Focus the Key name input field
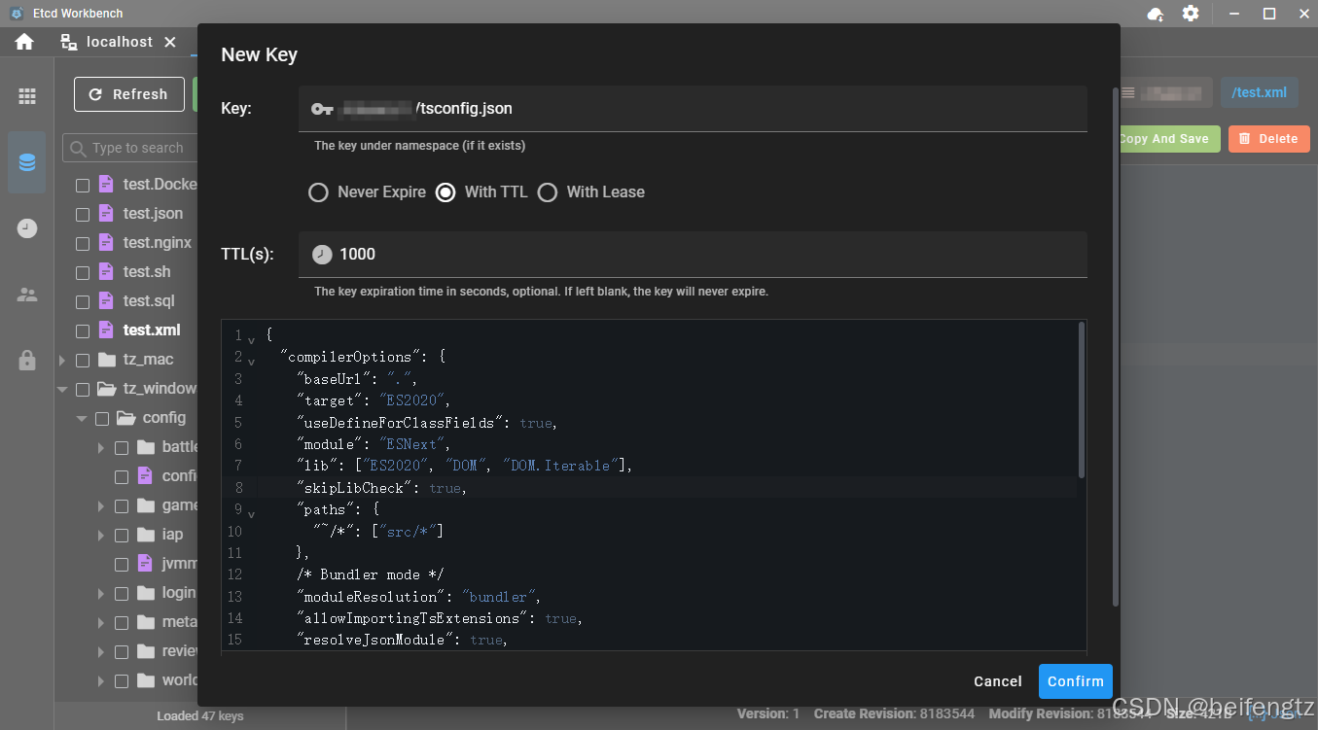 (x=693, y=109)
